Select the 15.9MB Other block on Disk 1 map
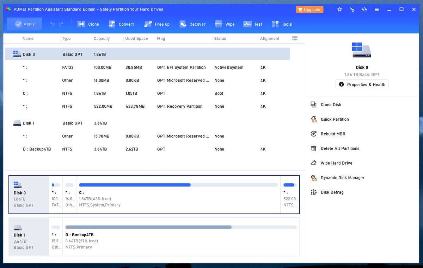The image size is (423, 268). pyautogui.click(x=56, y=237)
